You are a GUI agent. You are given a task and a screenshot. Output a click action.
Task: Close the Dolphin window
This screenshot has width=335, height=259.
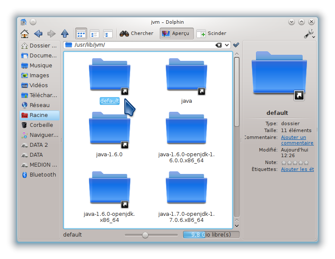coord(311,22)
